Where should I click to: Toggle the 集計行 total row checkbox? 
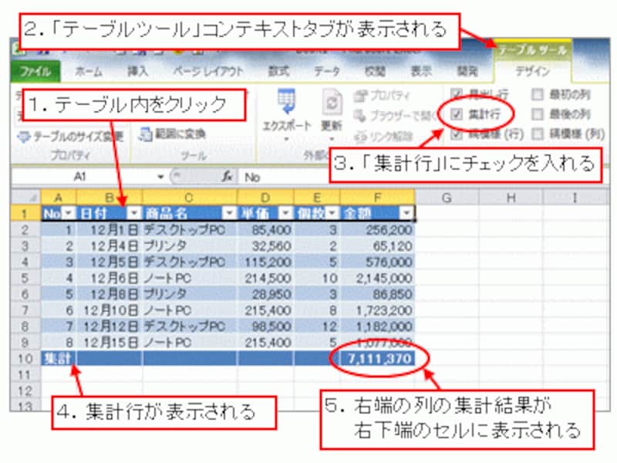pyautogui.click(x=456, y=114)
